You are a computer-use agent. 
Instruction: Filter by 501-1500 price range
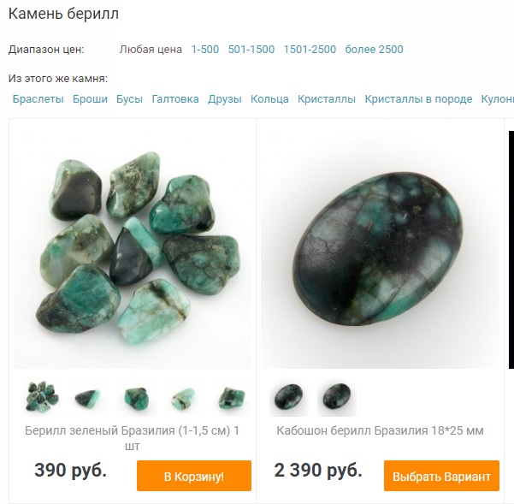coord(251,49)
